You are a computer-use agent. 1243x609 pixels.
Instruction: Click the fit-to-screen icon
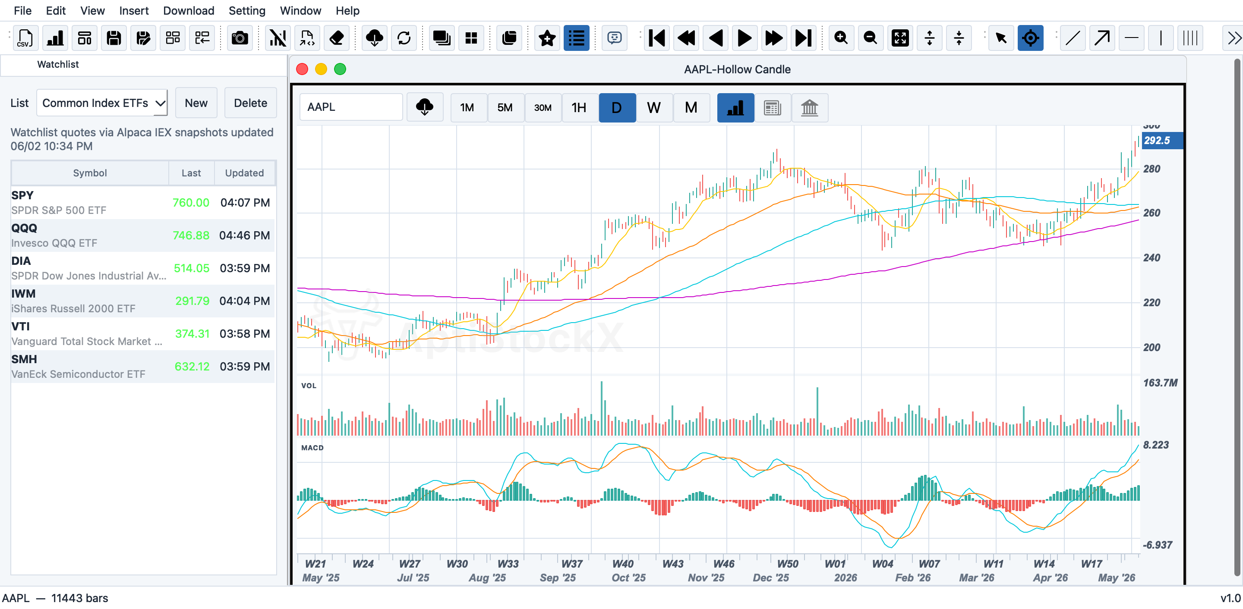(900, 38)
